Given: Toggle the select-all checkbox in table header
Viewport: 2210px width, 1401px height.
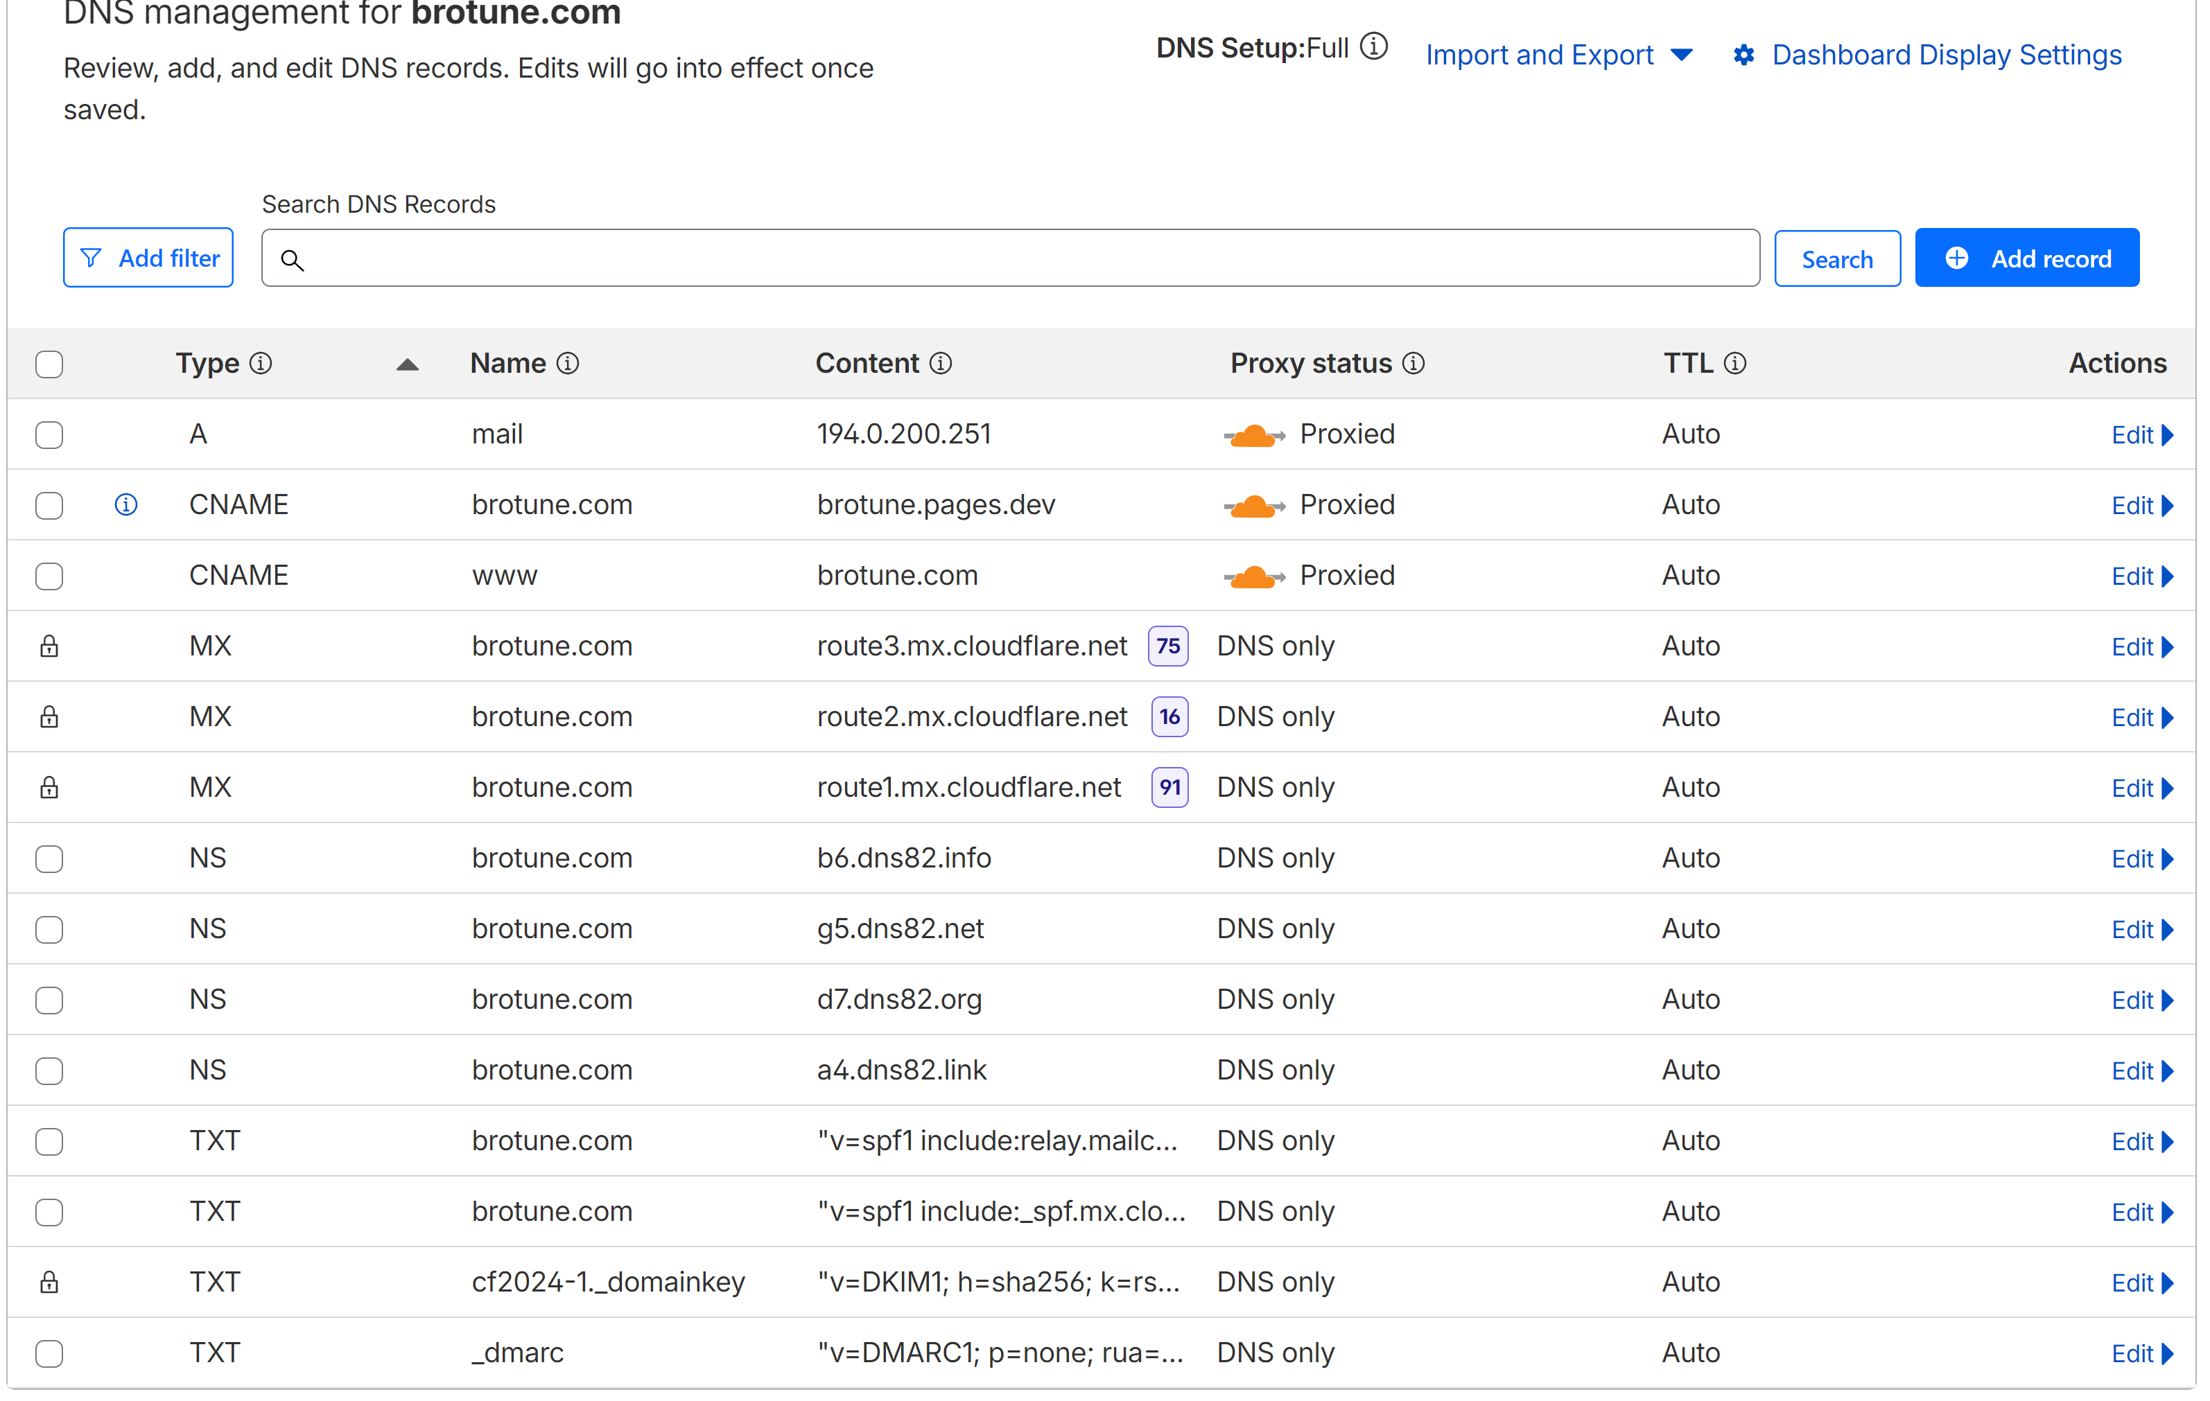Looking at the screenshot, I should point(49,364).
